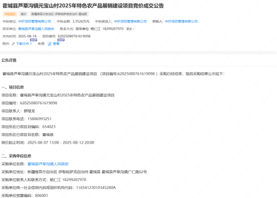Open 招采单位 霍城县芦草沟镇人民政府 link
Image resolution: width=277 pixels, height=198 pixels.
click(36, 29)
